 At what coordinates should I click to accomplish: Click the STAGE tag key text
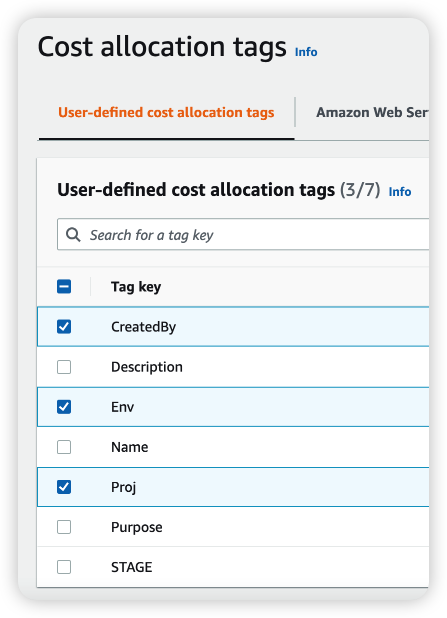131,567
